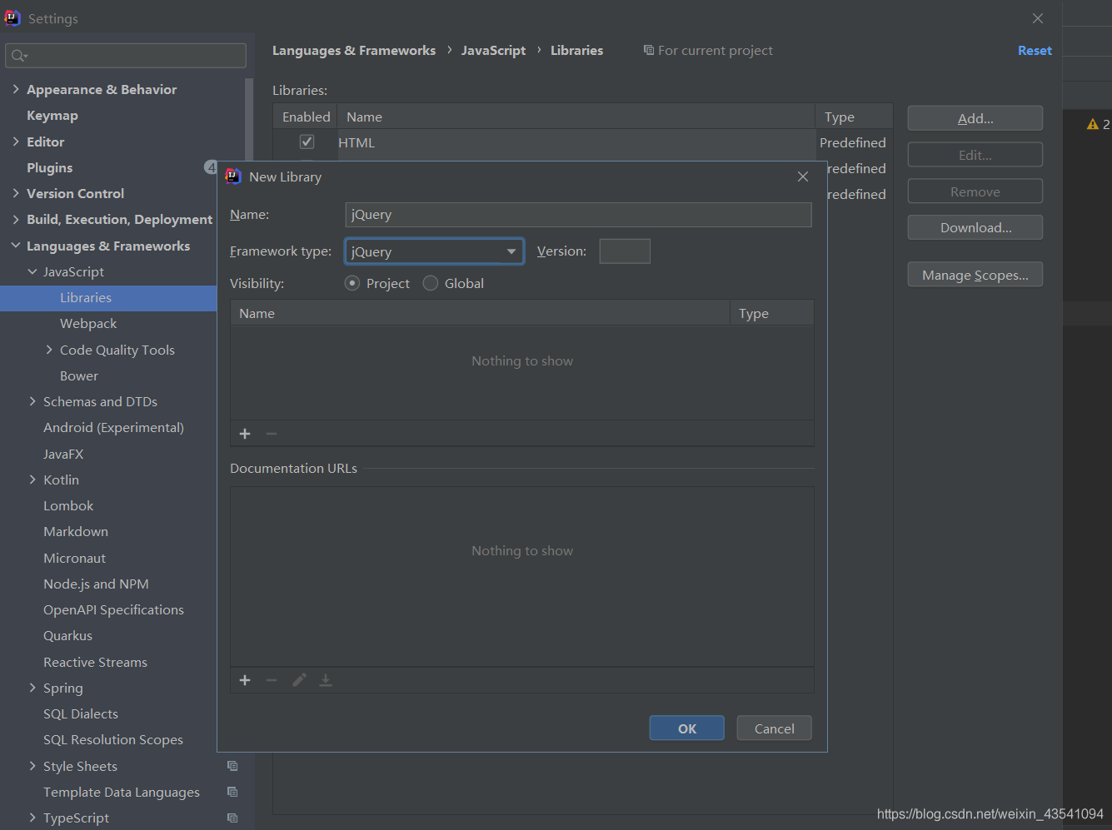Click Languages & Frameworks breadcrumb
The width and height of the screenshot is (1112, 830).
[354, 50]
